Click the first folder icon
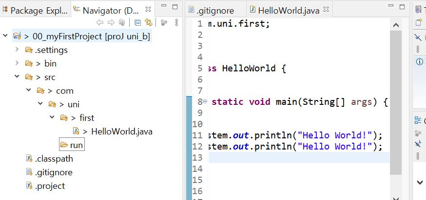This screenshot has height=200, width=426. pos(64,117)
